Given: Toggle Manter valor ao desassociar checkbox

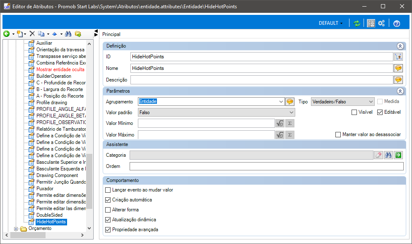Looking at the screenshot, I should click(338, 134).
